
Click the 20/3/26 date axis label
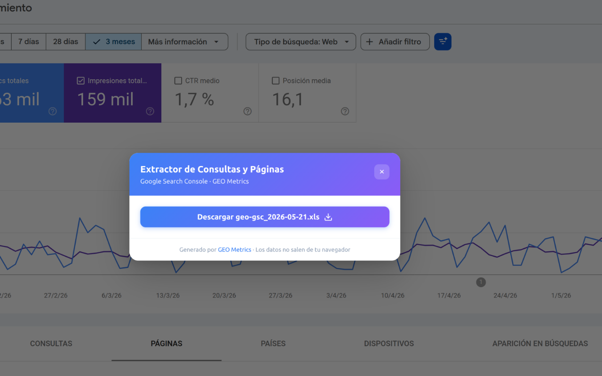224,296
